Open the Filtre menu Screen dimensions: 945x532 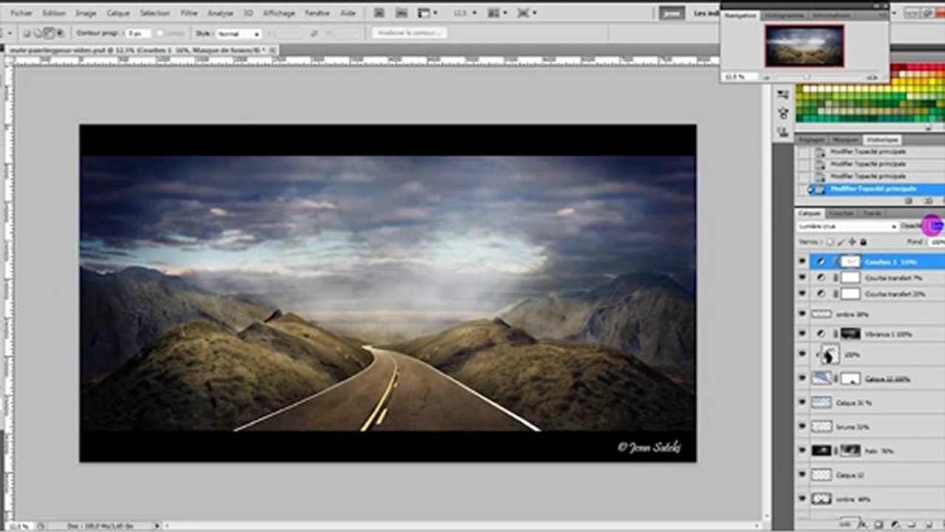pyautogui.click(x=189, y=13)
